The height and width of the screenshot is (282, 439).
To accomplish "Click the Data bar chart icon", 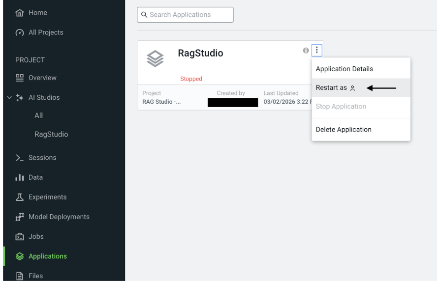I will pyautogui.click(x=20, y=177).
